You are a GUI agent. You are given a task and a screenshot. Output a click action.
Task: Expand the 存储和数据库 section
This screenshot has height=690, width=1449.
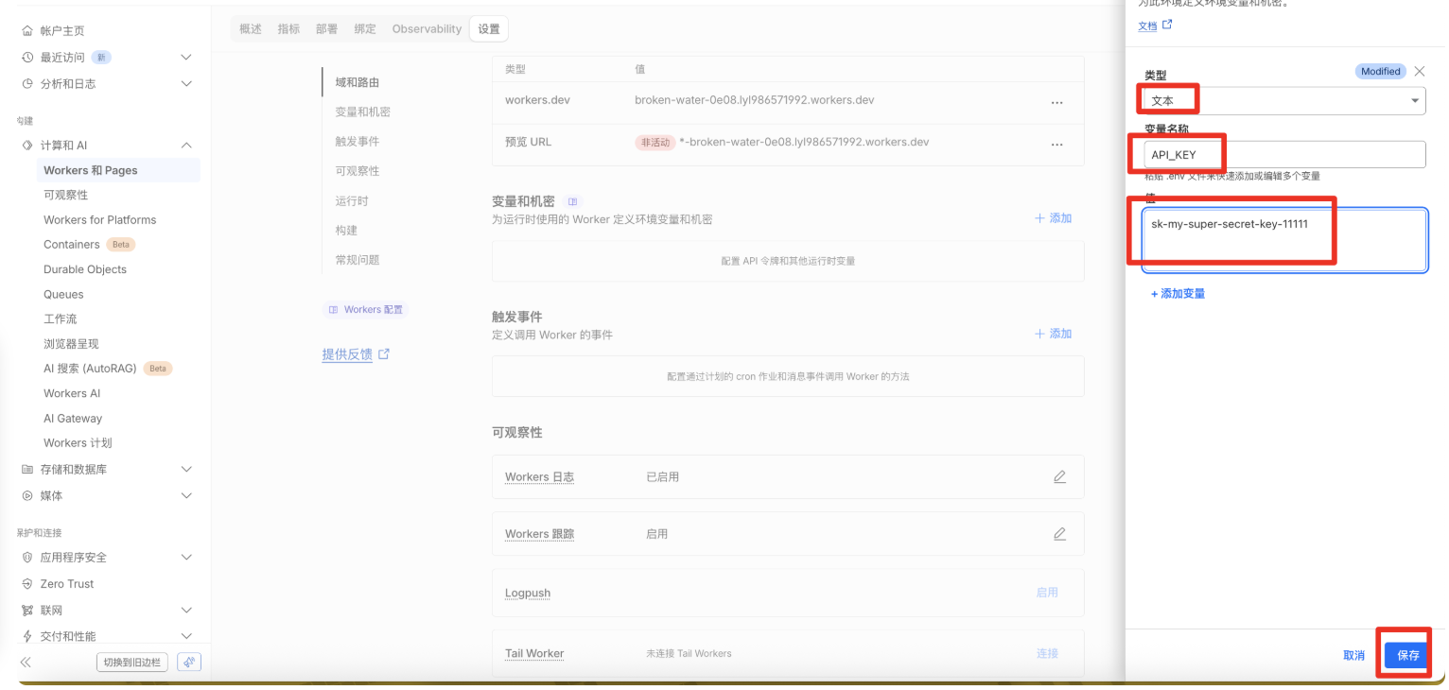coord(186,470)
